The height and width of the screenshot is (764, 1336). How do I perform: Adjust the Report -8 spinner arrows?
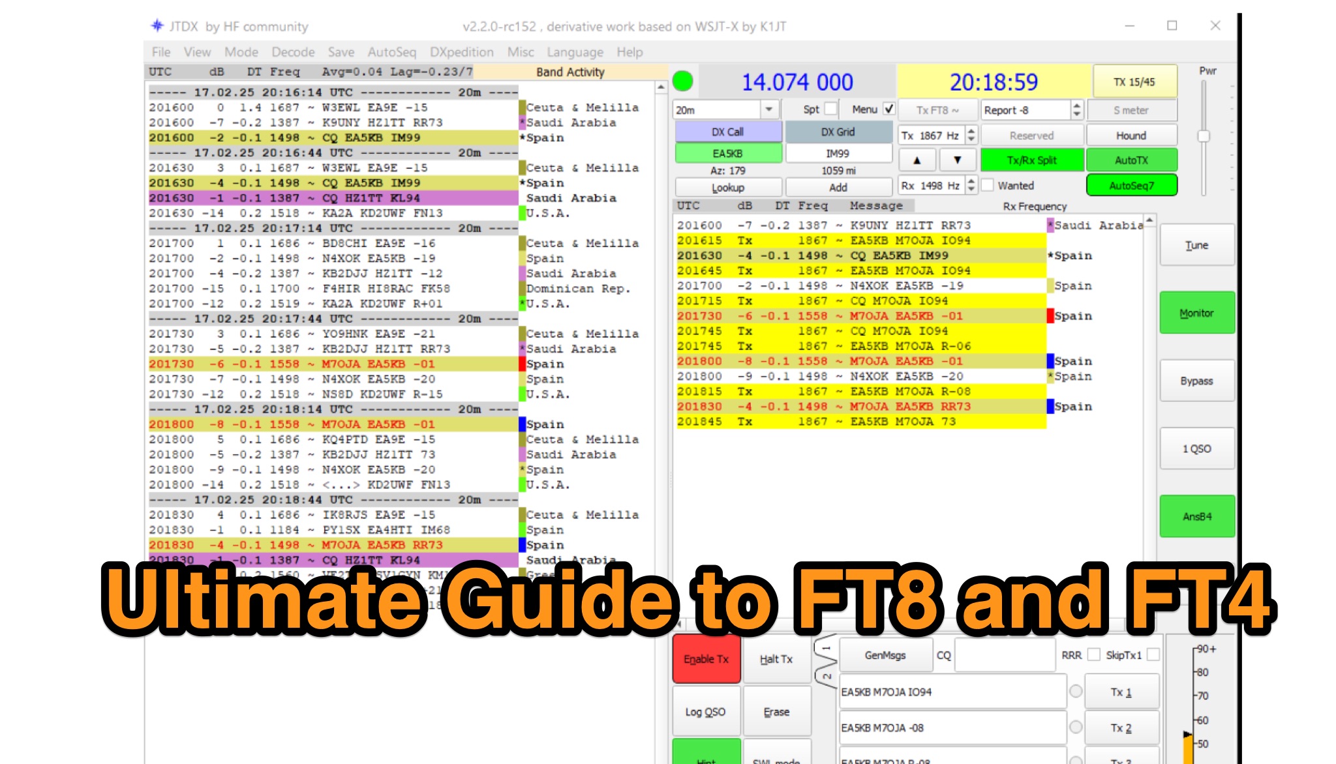coord(1077,110)
